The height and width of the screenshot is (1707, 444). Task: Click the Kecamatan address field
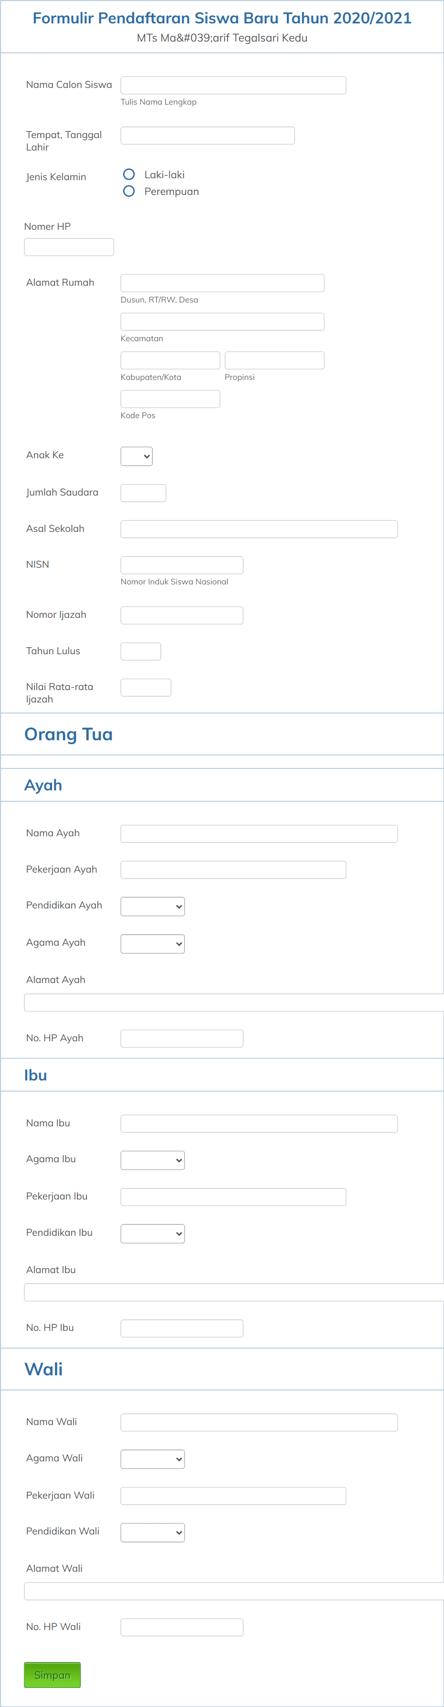click(x=222, y=322)
